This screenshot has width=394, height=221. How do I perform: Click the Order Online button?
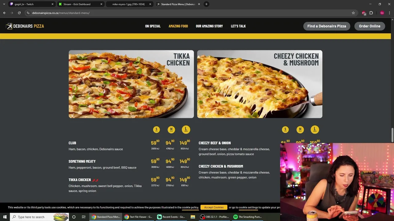click(370, 26)
